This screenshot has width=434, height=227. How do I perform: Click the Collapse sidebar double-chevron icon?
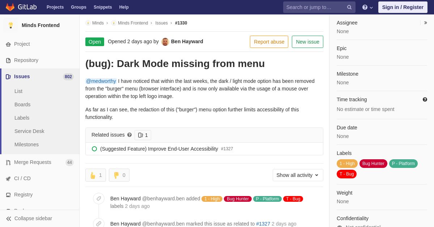coord(9,219)
